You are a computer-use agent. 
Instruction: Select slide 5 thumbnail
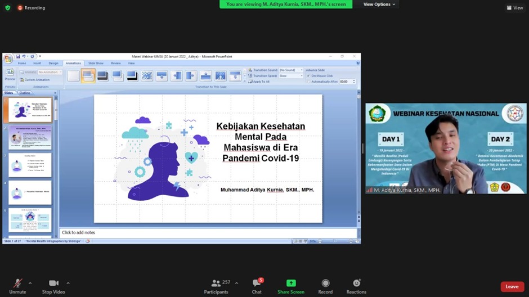click(30, 220)
